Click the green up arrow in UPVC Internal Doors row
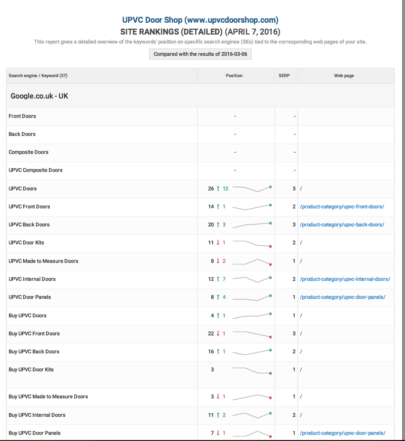Screen dimensions: 405x441 218,279
